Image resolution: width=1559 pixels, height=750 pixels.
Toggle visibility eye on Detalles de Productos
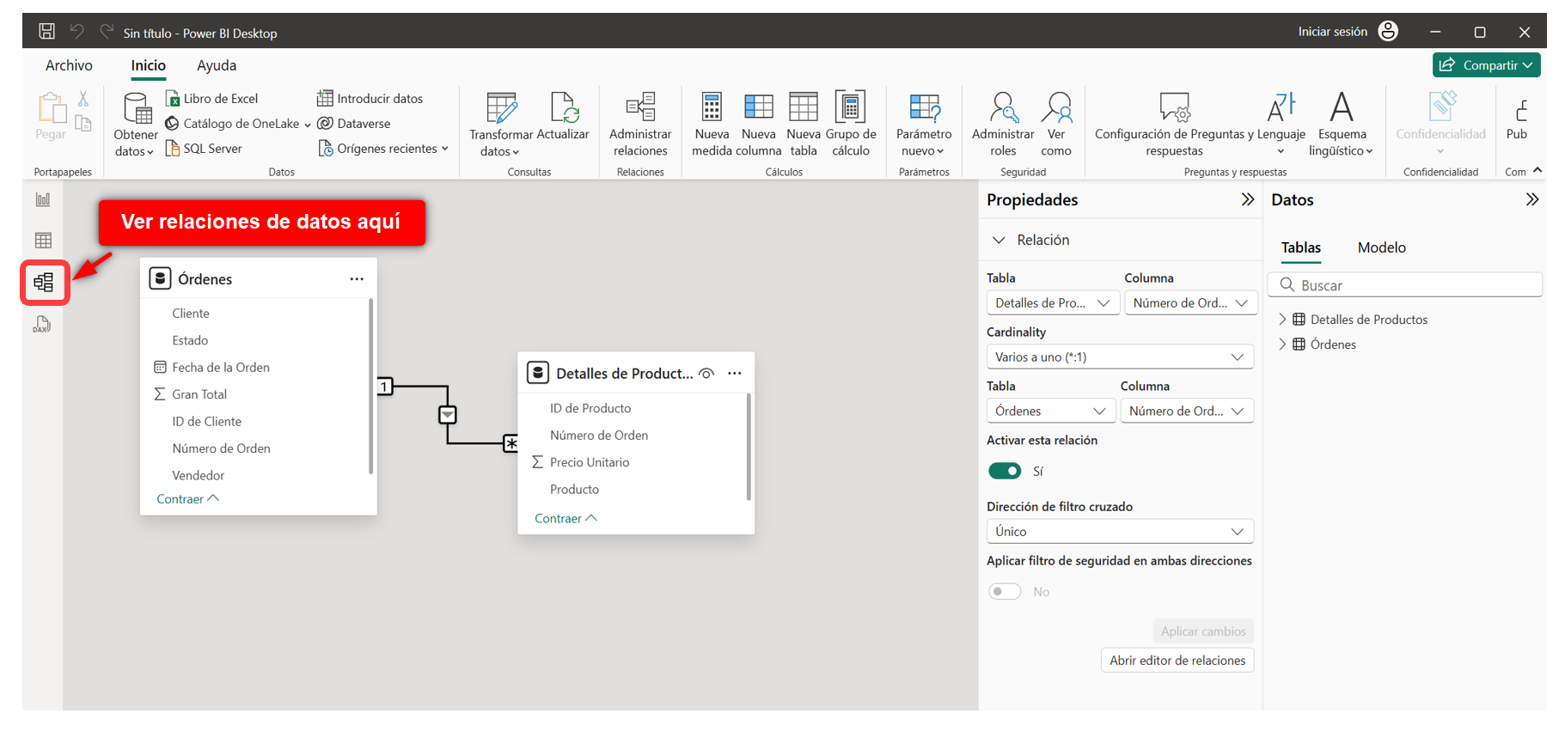[x=706, y=374]
